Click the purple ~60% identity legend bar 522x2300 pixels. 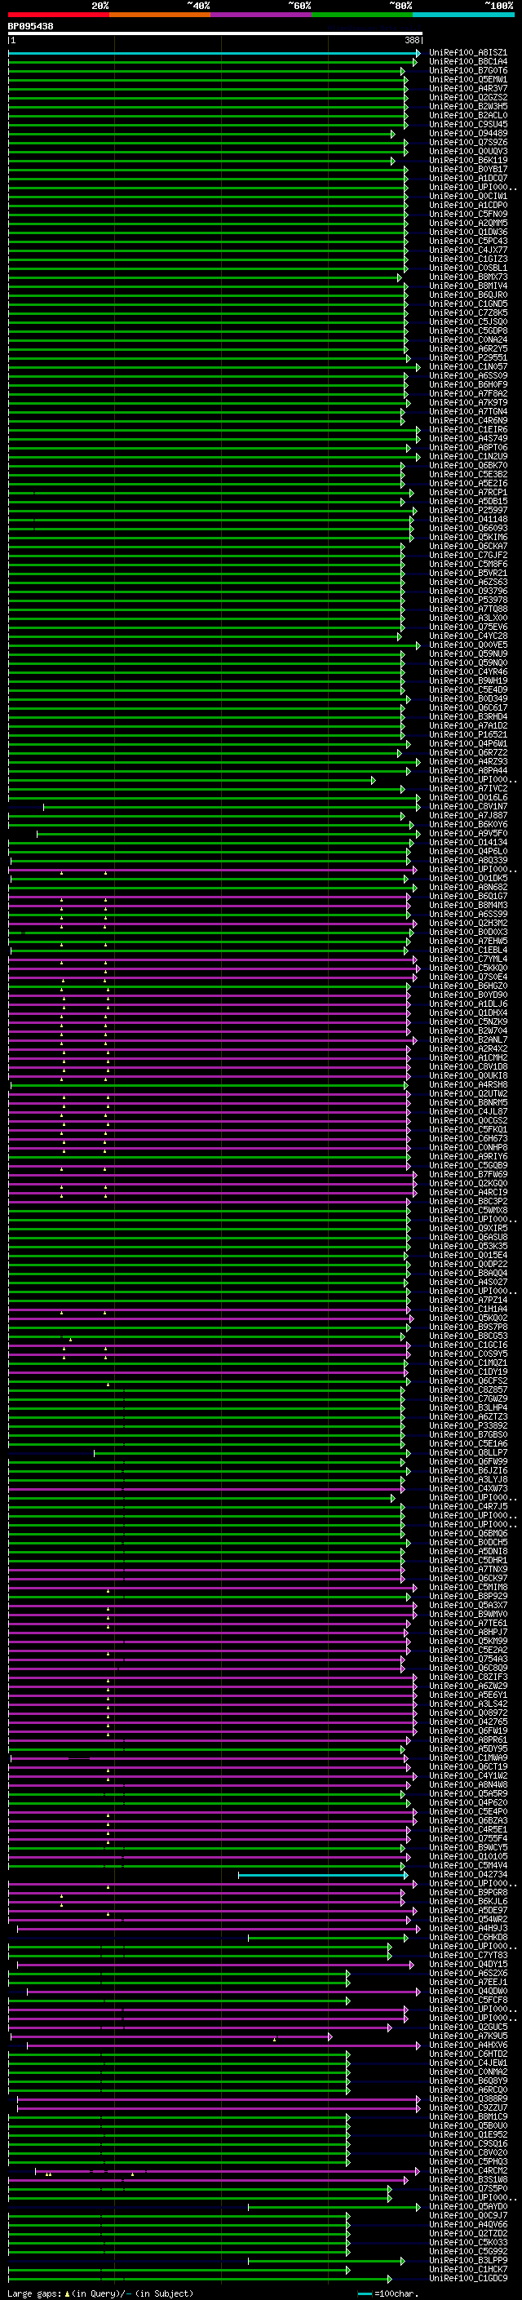[x=260, y=15]
